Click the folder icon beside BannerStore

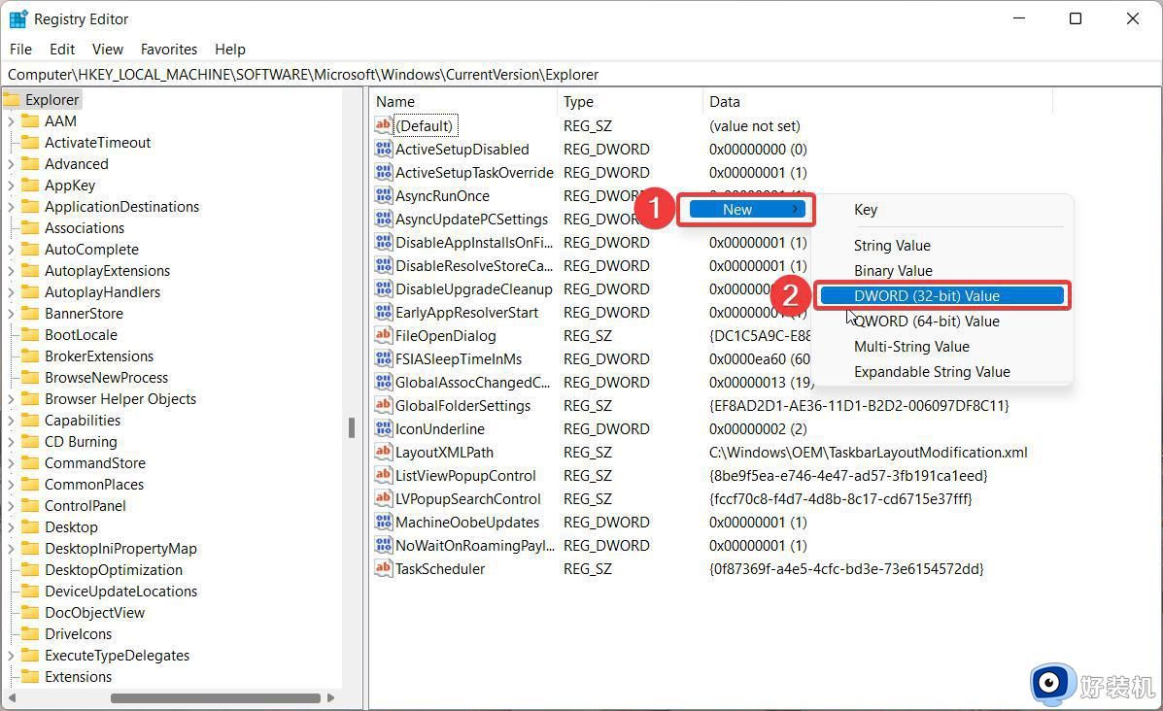(32, 313)
